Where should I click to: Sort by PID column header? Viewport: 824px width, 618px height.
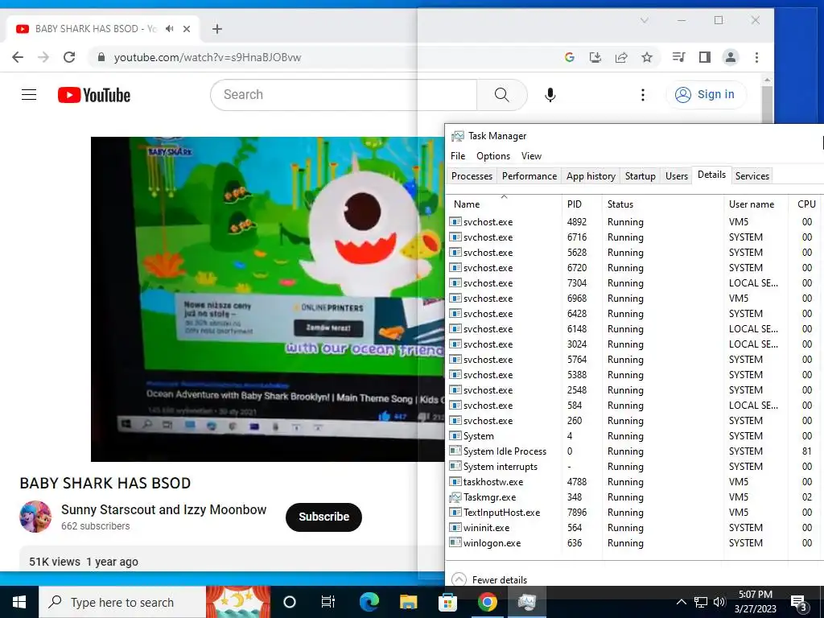[x=581, y=204]
